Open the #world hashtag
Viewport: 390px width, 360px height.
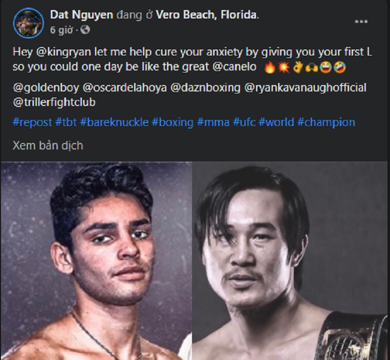pos(276,122)
